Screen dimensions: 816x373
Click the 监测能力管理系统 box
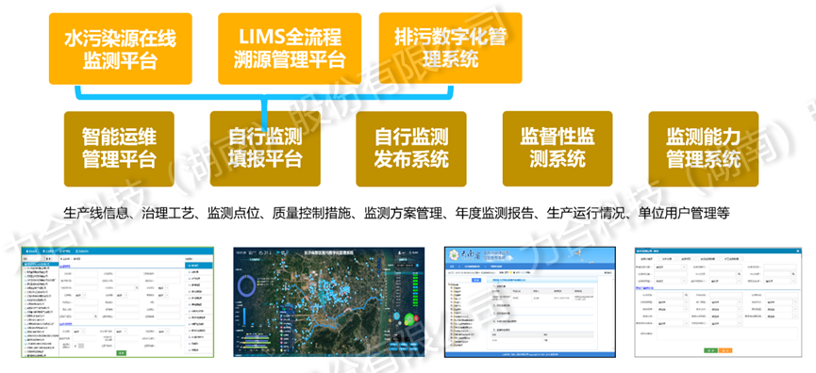point(704,149)
